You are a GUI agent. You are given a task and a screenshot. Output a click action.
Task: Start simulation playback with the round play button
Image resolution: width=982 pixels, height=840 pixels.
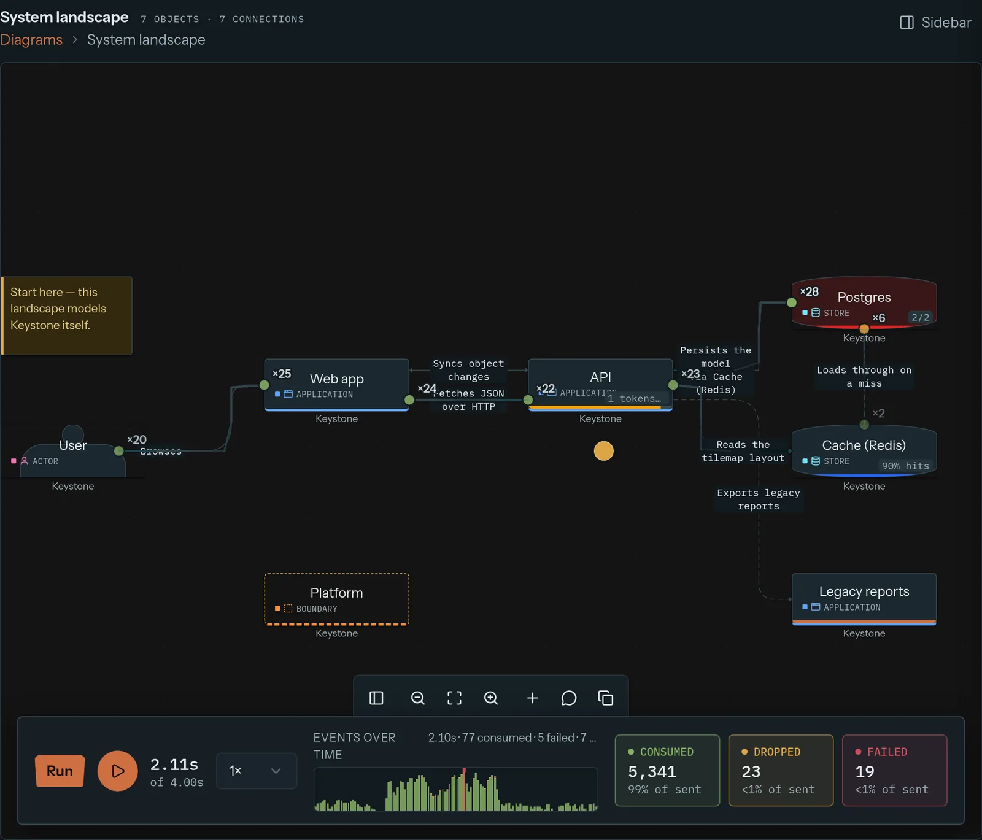[118, 771]
